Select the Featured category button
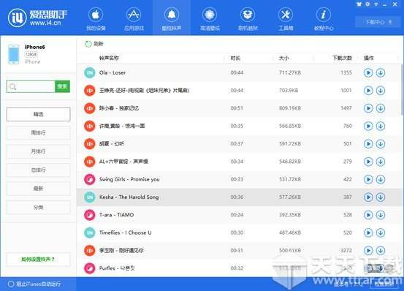This screenshot has width=404, height=291. [38, 114]
